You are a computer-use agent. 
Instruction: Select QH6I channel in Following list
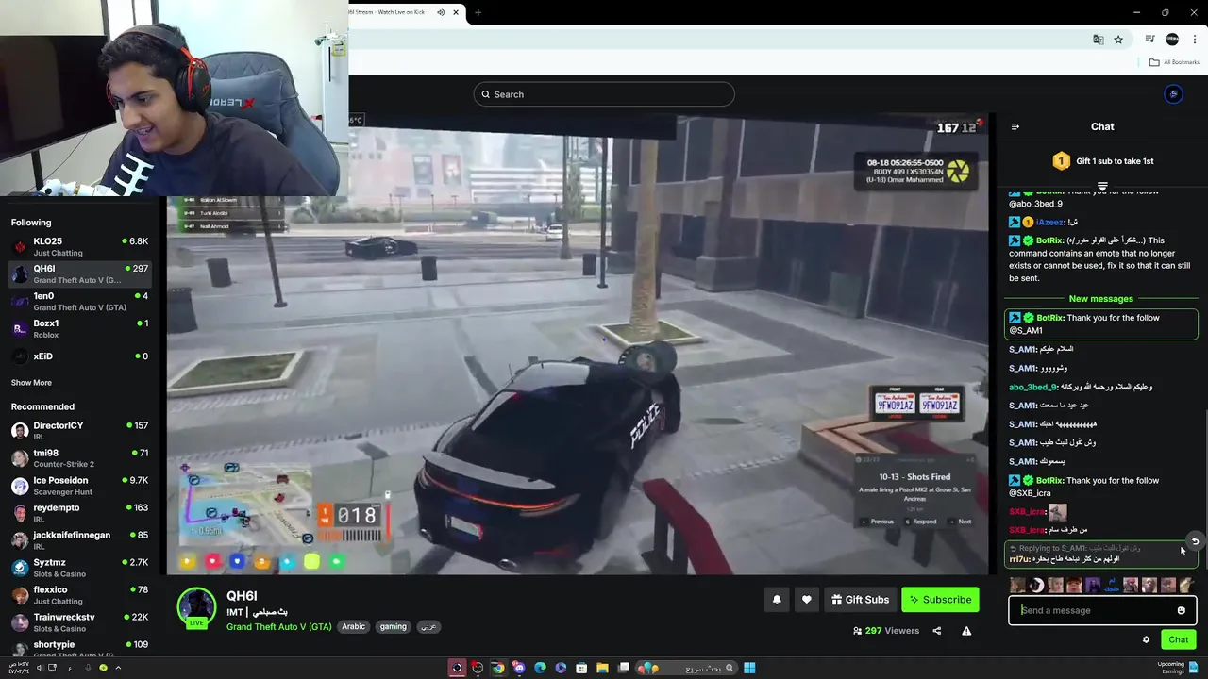tap(79, 273)
